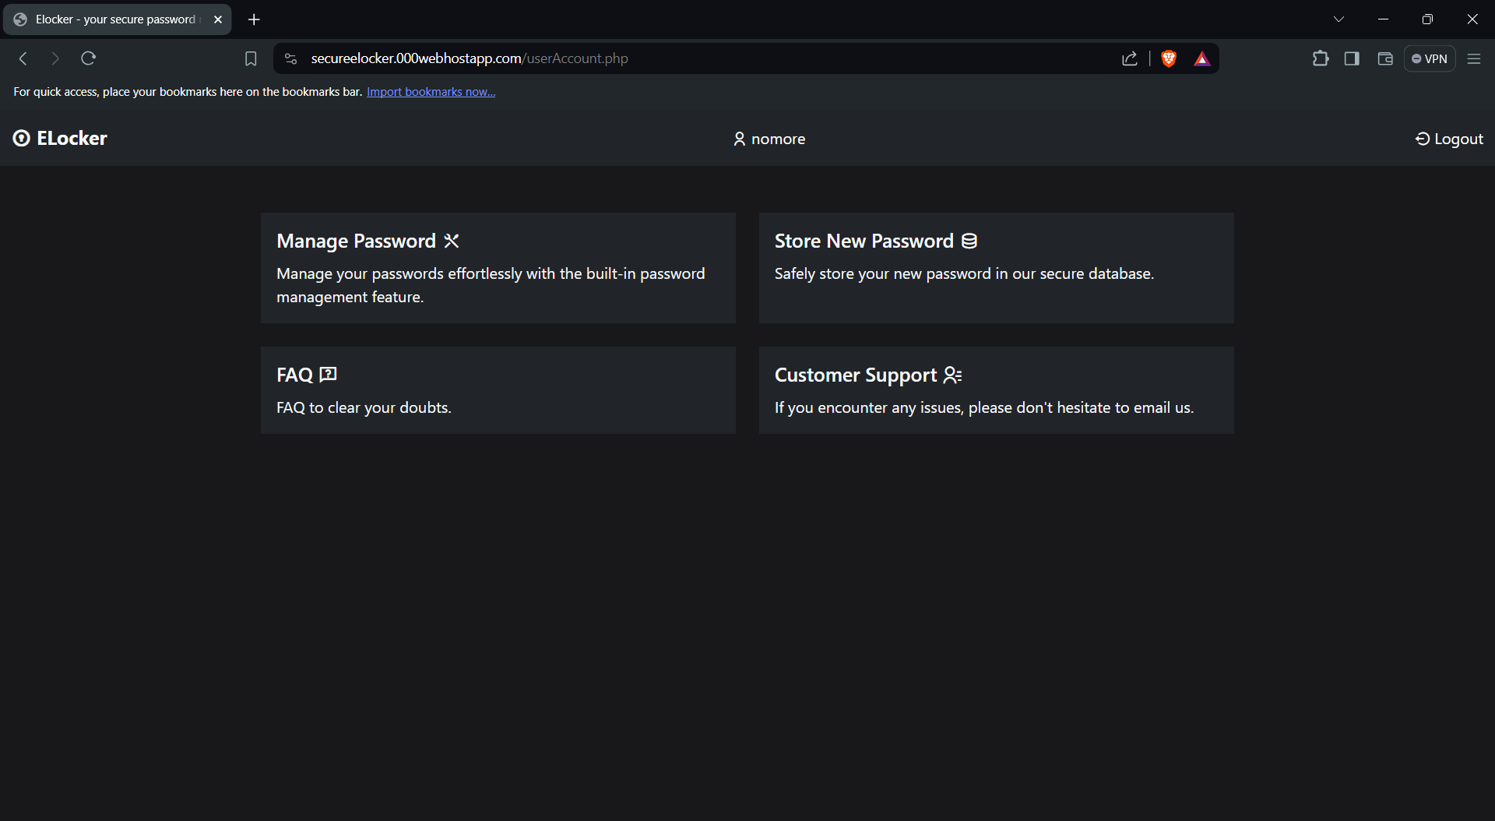Screen dimensions: 1495x821
Task: Click the support agent icon beside Customer Support
Action: point(953,375)
